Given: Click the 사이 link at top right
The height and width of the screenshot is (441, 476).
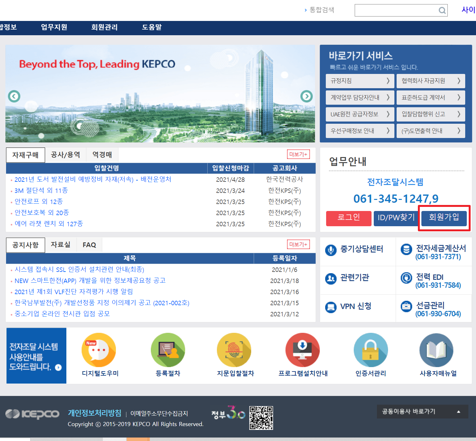Looking at the screenshot, I should click(469, 10).
